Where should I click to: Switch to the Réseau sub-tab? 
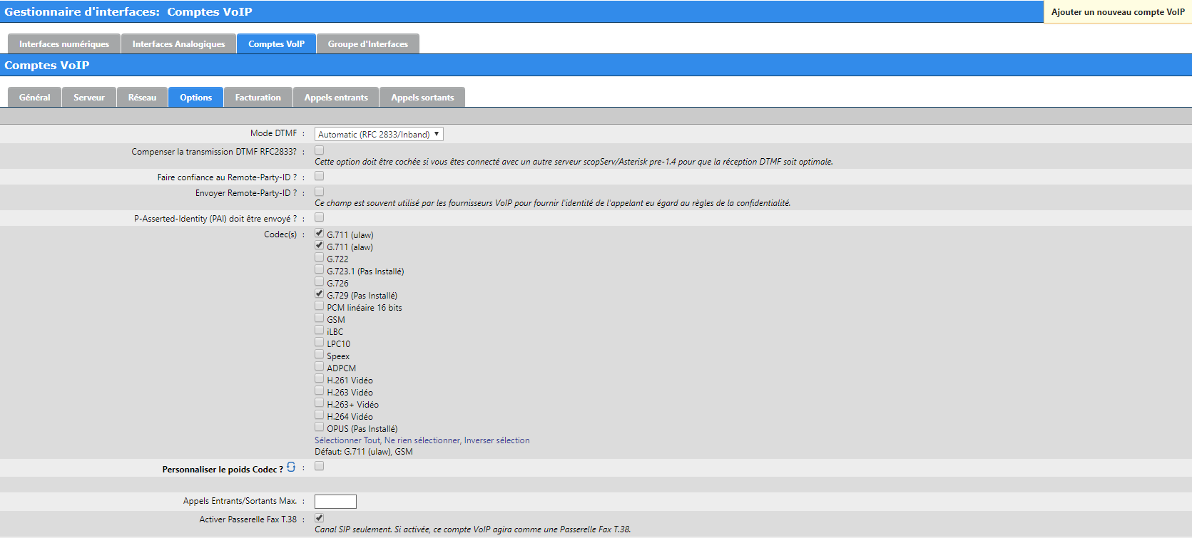[x=142, y=98]
